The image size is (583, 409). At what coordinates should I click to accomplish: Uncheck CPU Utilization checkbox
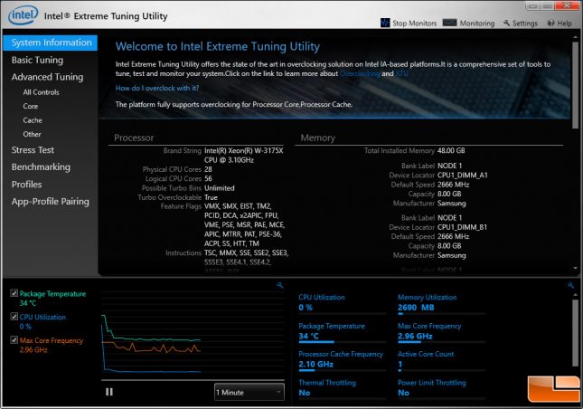coord(14,317)
